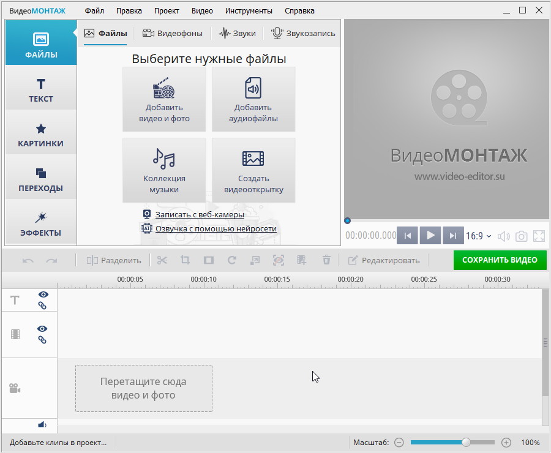
Task: Follow the Озвучка с помощью нейросети link
Action: tap(216, 229)
